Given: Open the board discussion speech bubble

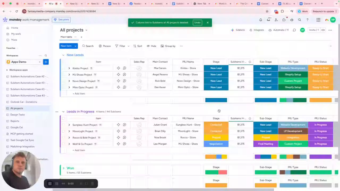Looking at the screenshot, I should 294,30.
